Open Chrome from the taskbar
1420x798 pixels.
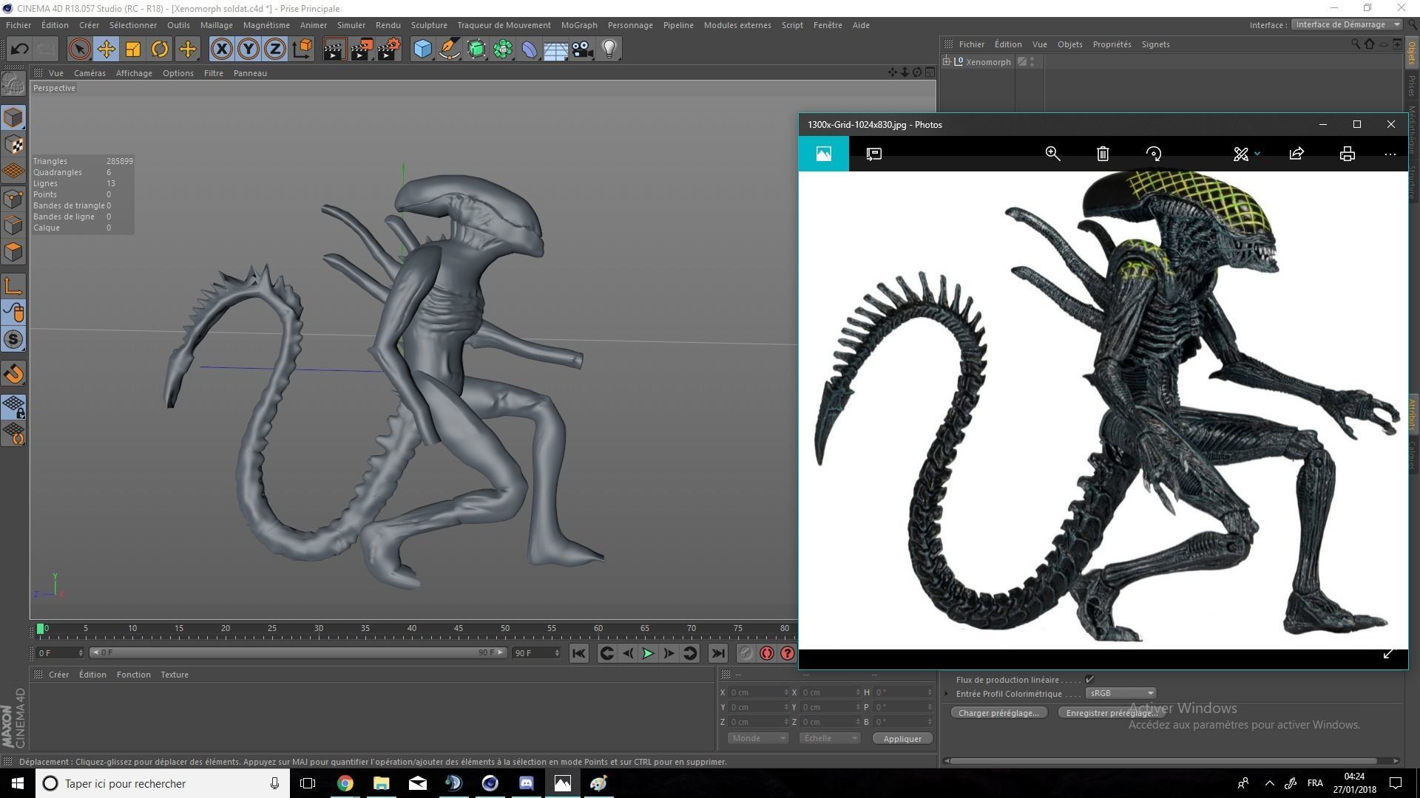[345, 783]
